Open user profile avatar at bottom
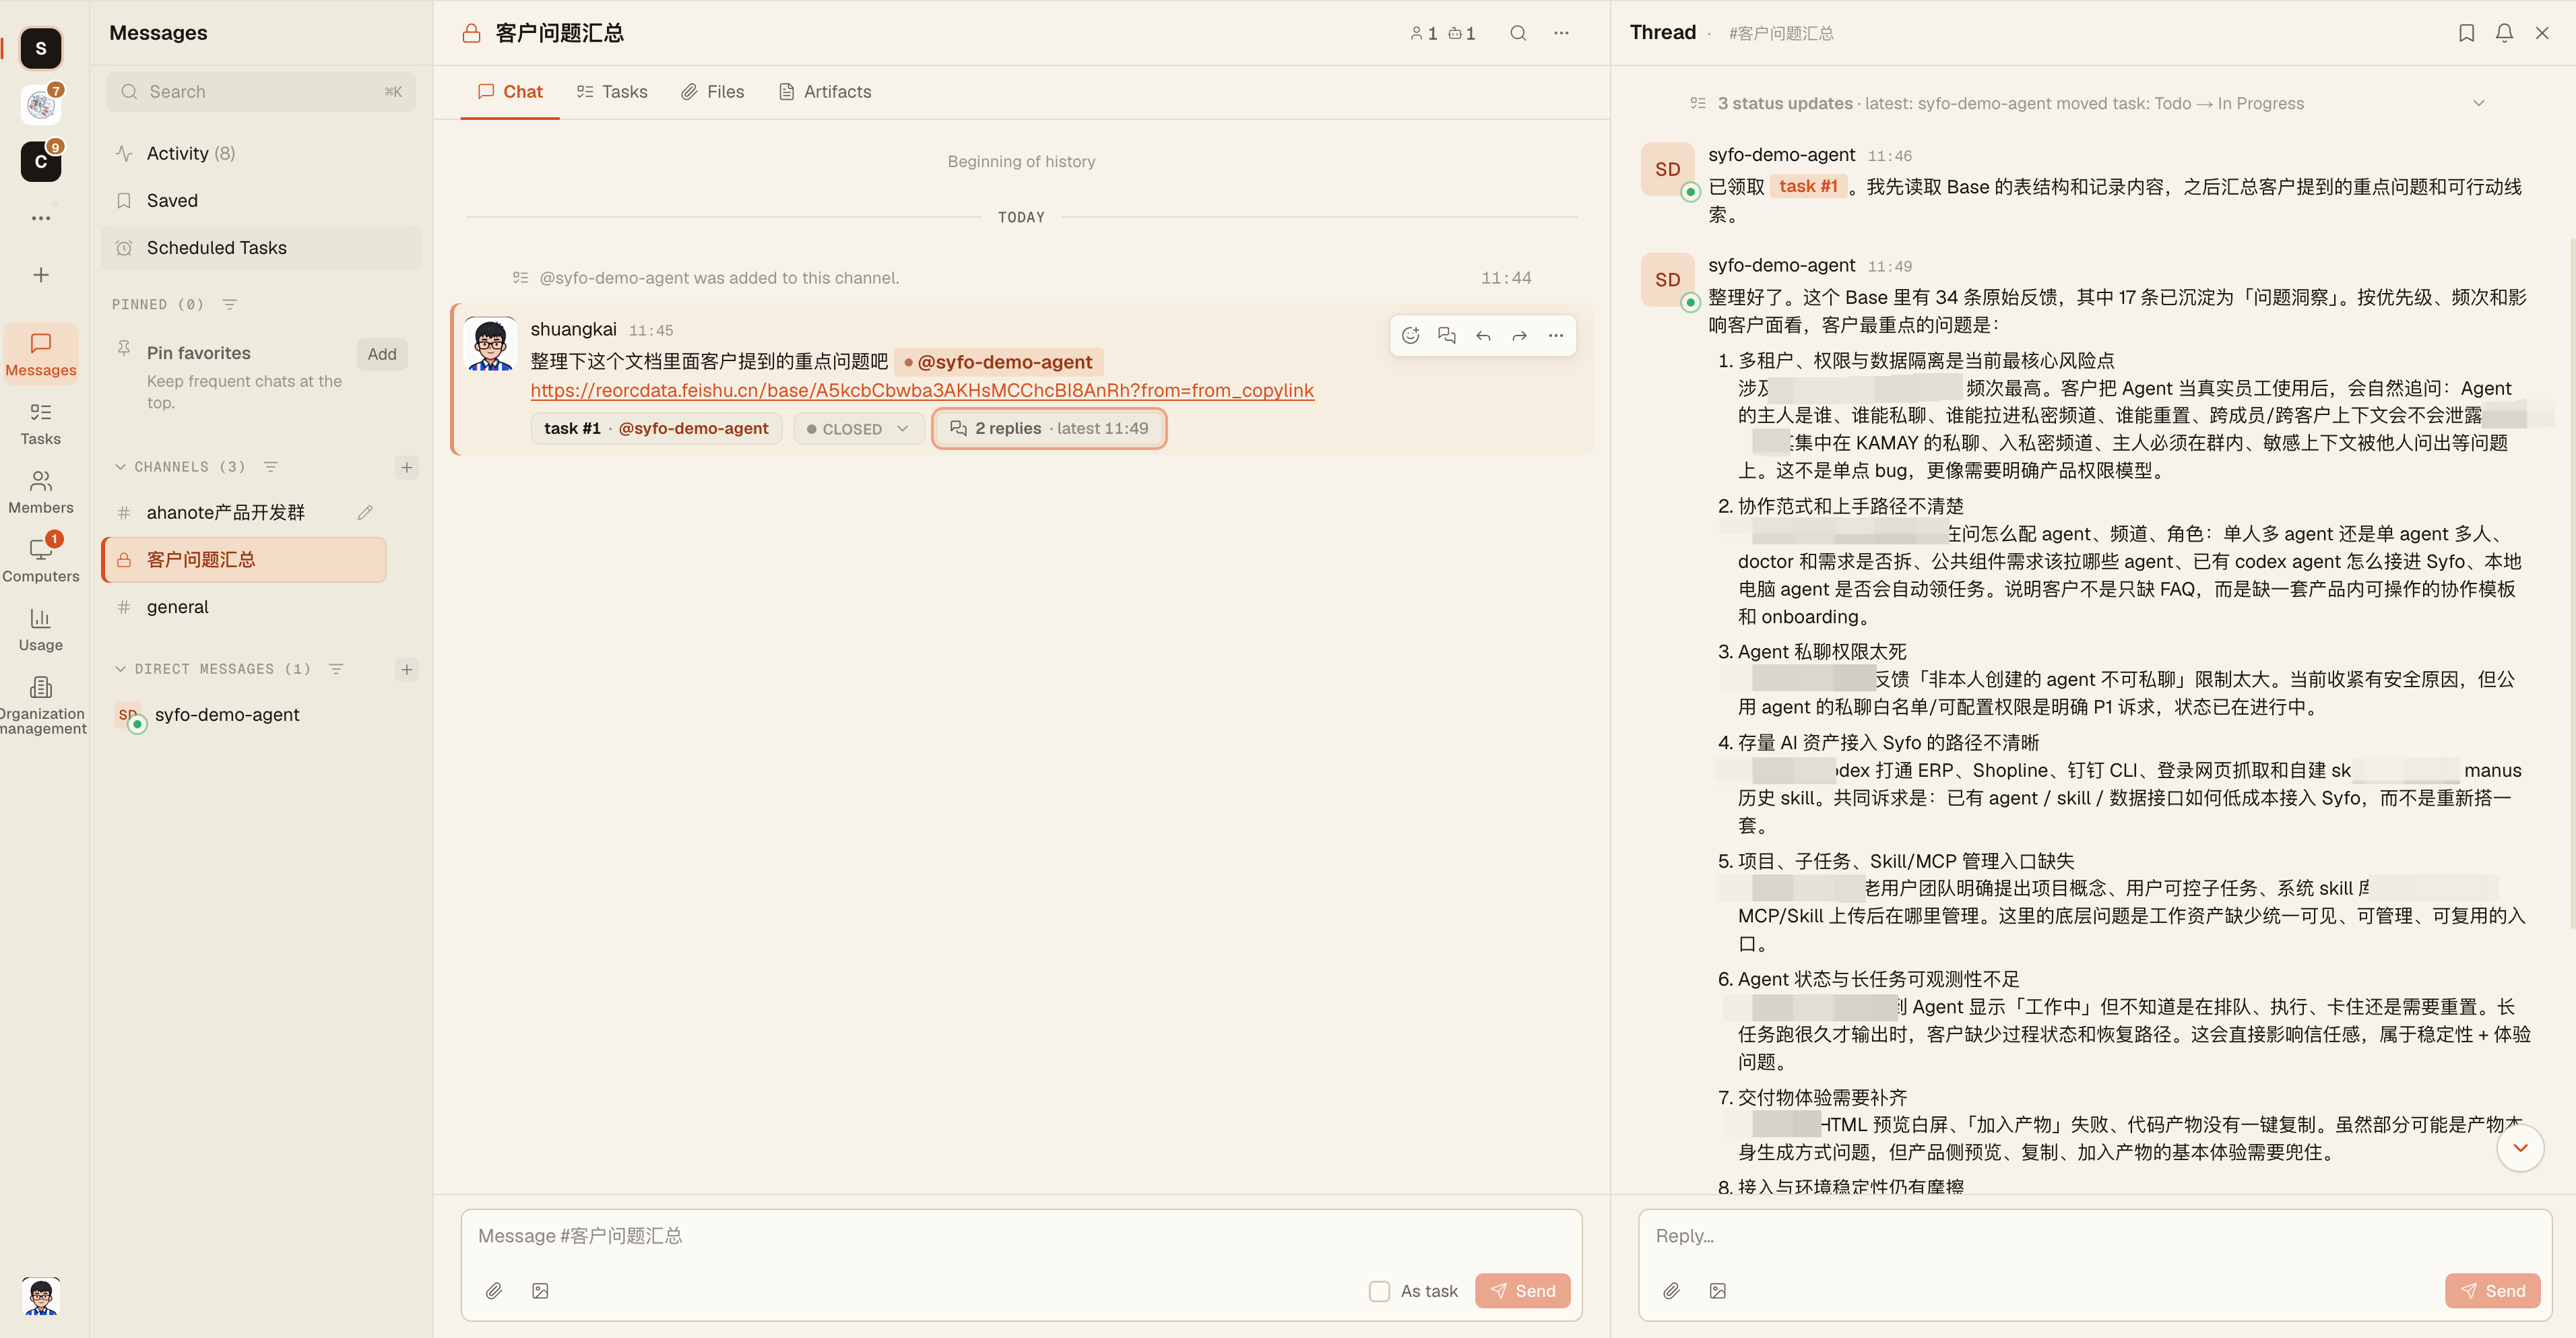The width and height of the screenshot is (2576, 1338). (40, 1296)
